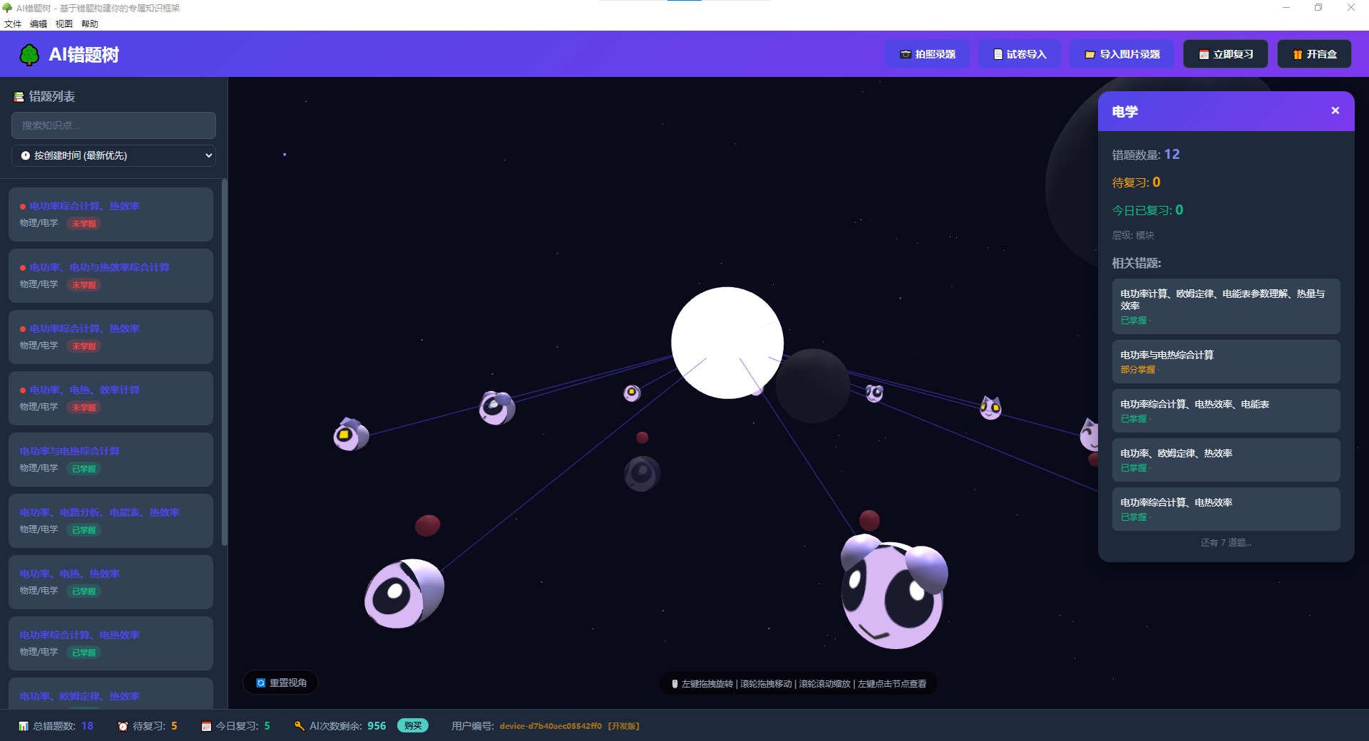This screenshot has width=1369, height=741.
Task: Click the red sphere just above the panda-faced node
Action: coord(869,520)
